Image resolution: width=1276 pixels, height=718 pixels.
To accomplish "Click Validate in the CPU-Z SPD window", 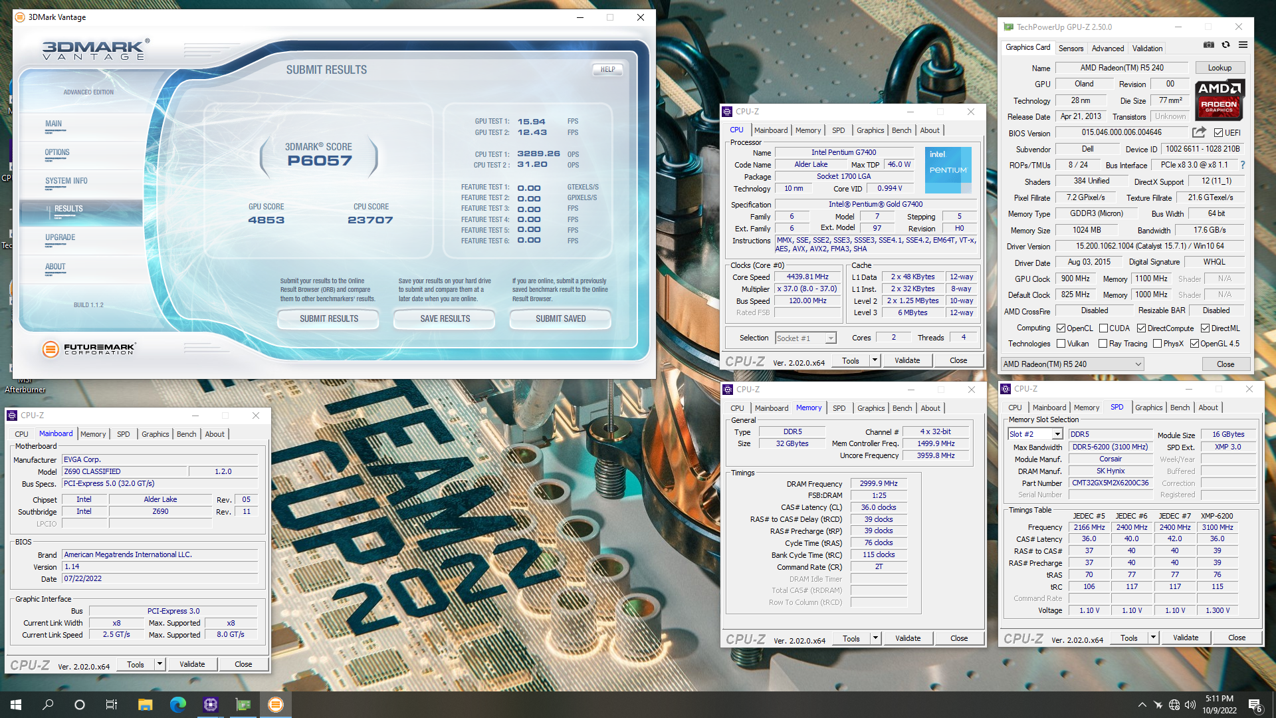I will pos(1186,638).
